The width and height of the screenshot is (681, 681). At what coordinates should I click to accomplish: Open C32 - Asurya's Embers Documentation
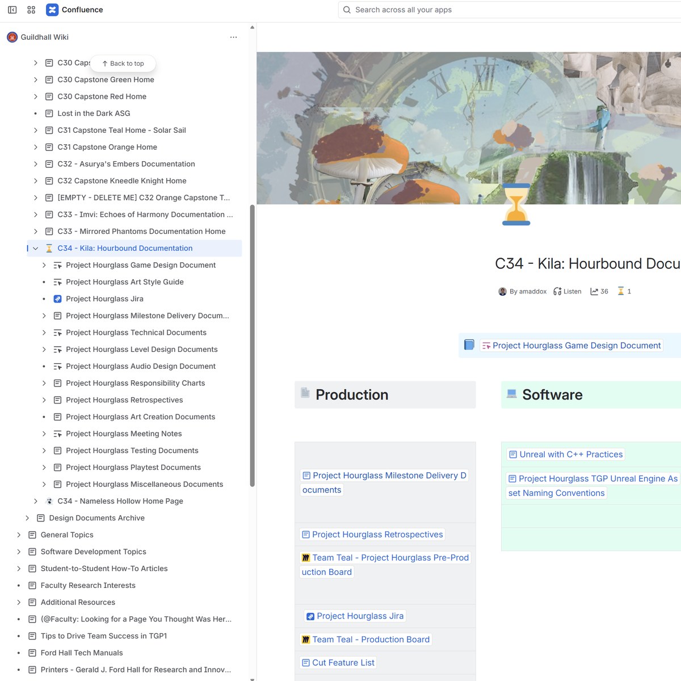click(126, 164)
